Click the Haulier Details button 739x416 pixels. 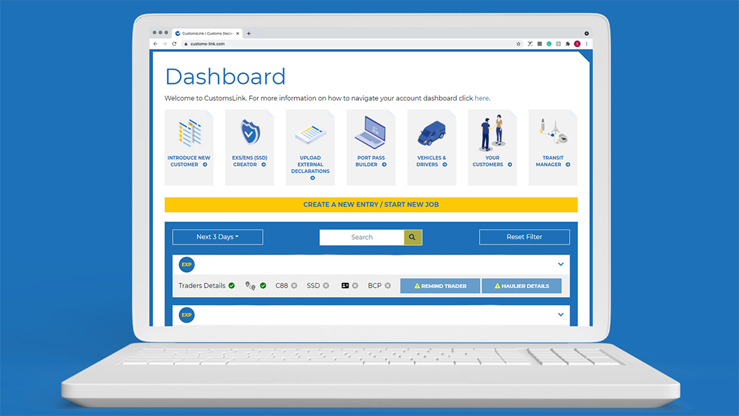522,286
